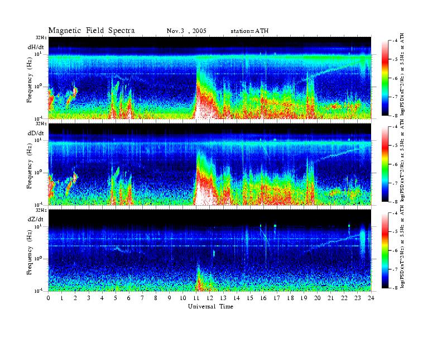Click the dH/dt spectrogram plot area
Viewport: 442px width, 342px height.
pyautogui.click(x=210, y=78)
